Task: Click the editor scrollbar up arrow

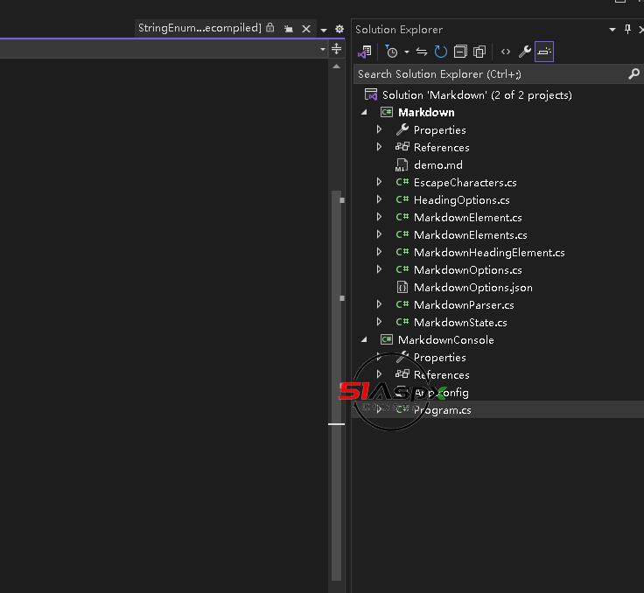Action: pos(336,66)
